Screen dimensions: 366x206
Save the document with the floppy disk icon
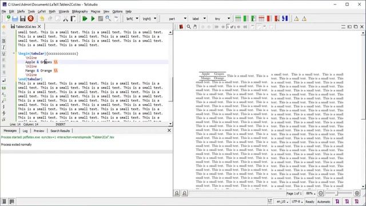(x=23, y=18)
